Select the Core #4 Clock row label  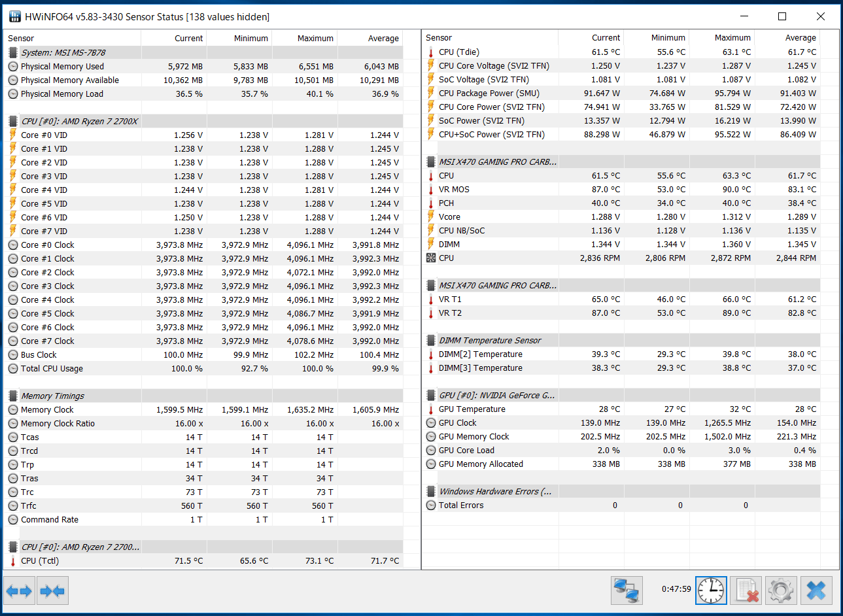click(47, 300)
